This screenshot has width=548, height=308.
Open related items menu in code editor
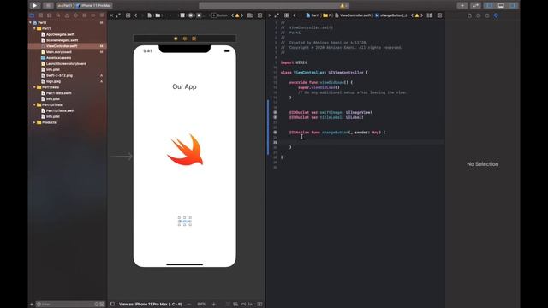point(287,15)
